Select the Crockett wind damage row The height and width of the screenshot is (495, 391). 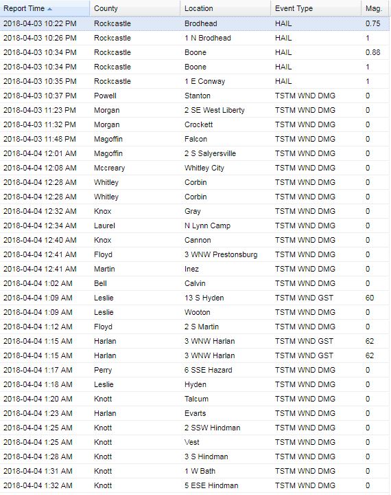195,124
